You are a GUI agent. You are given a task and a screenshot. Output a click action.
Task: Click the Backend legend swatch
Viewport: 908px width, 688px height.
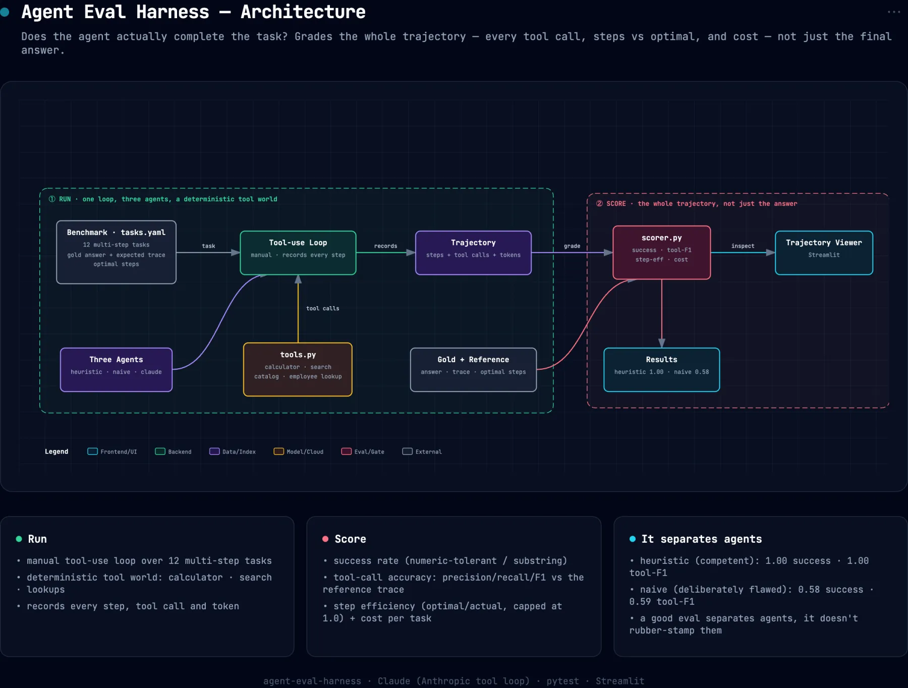pos(160,451)
